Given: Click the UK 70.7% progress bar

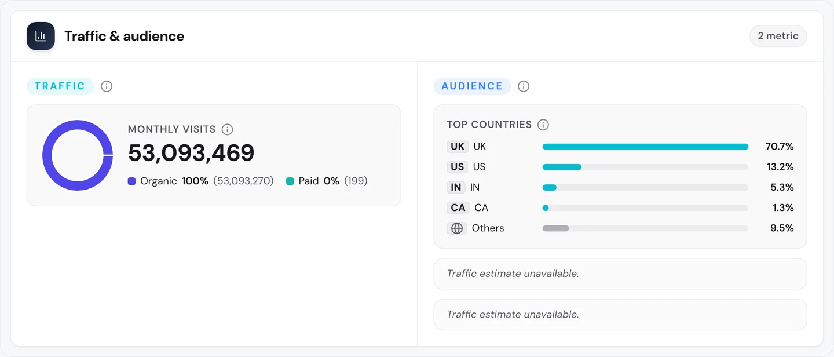Looking at the screenshot, I should pos(645,147).
